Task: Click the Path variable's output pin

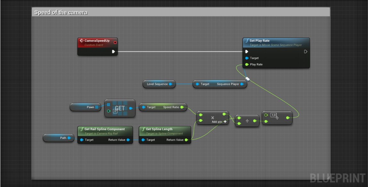Action: coord(69,138)
